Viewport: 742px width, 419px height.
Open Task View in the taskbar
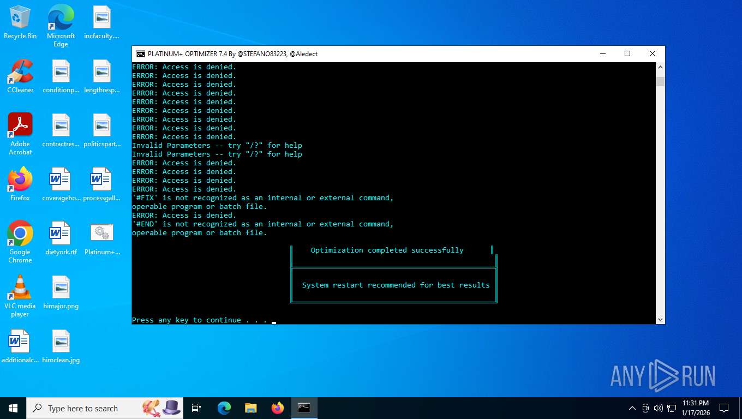(x=196, y=408)
